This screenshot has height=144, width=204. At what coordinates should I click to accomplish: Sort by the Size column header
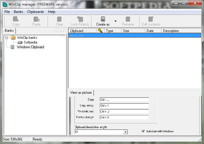click(133, 31)
